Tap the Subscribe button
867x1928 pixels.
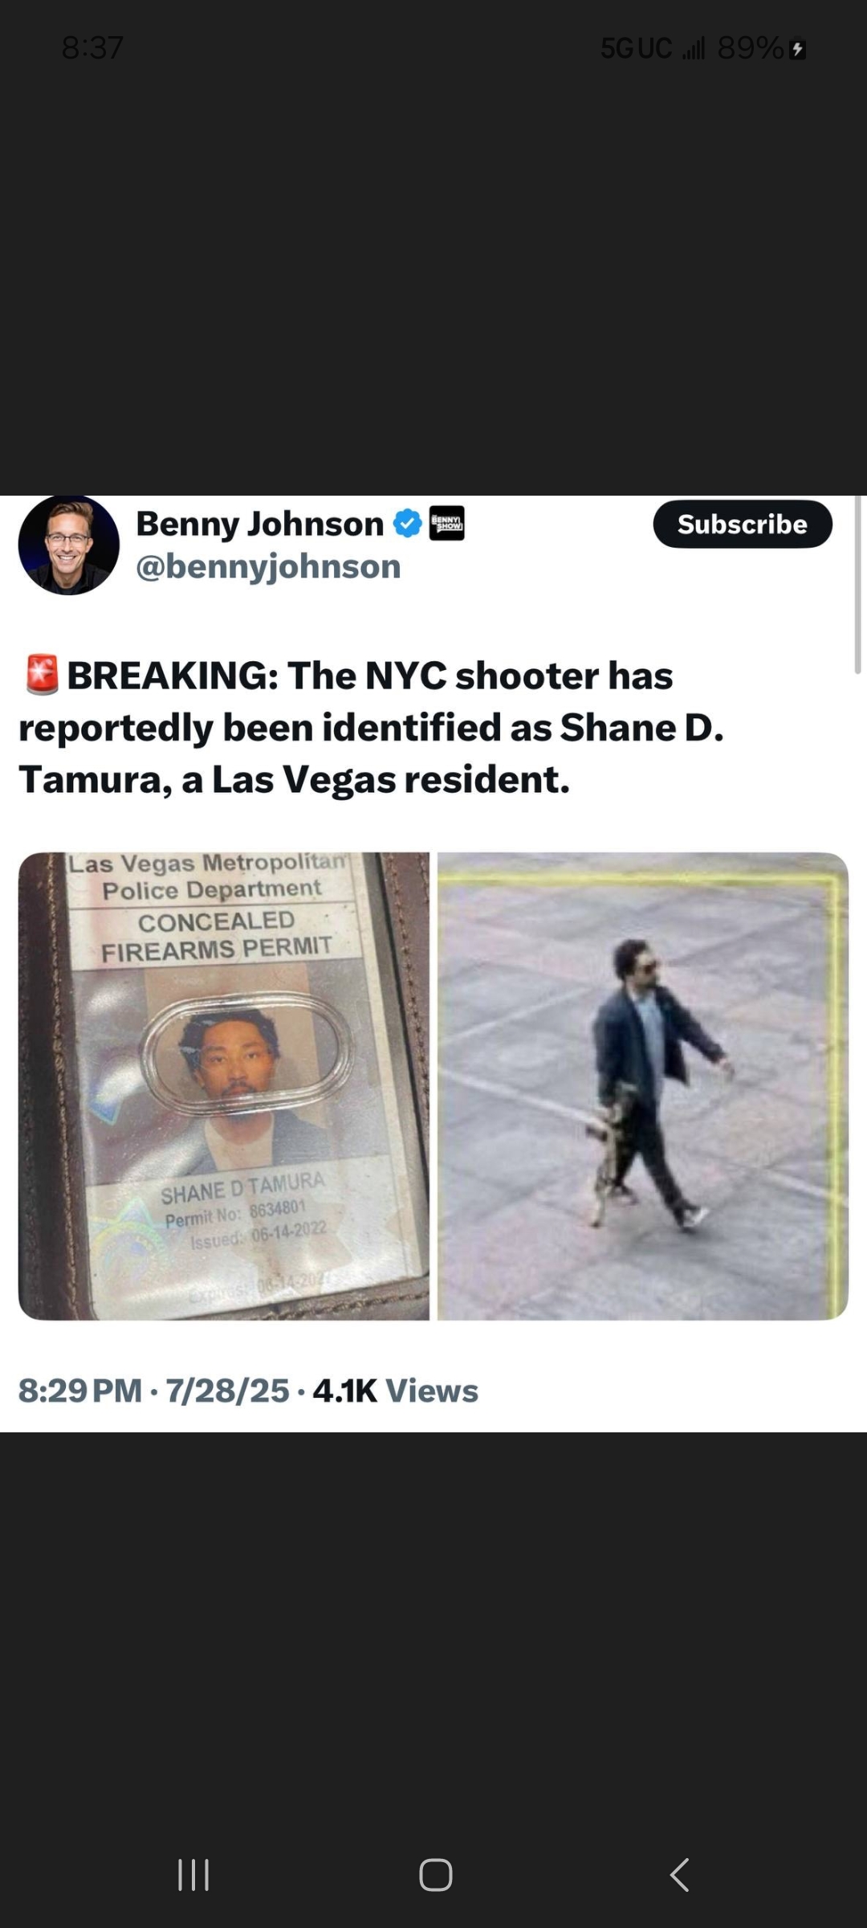[x=743, y=524]
